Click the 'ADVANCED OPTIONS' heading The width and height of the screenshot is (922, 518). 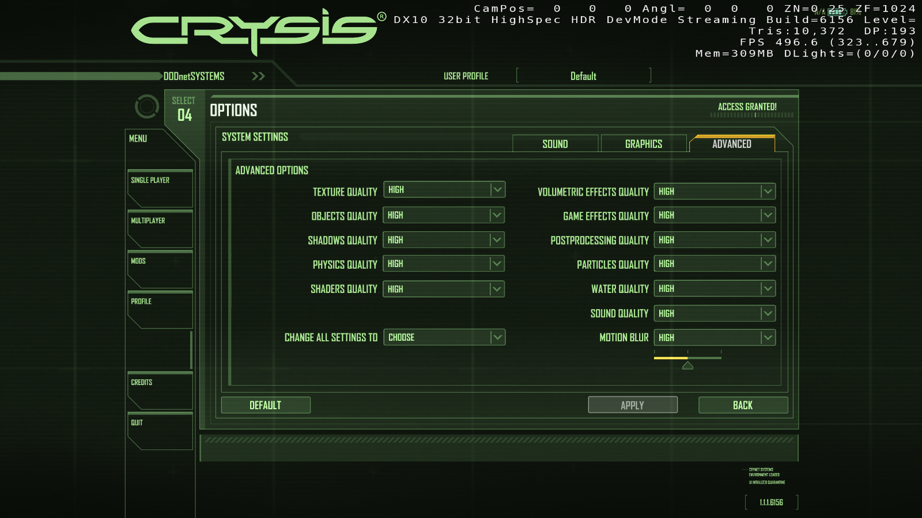pos(272,170)
